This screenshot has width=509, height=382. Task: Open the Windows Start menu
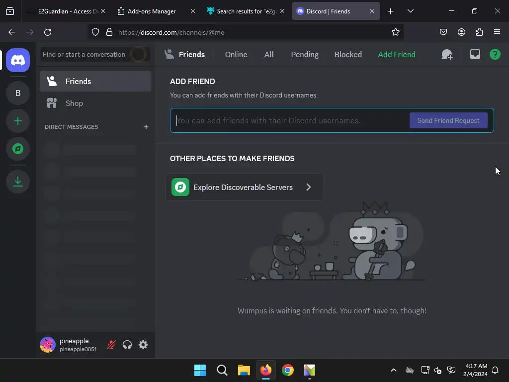click(200, 370)
